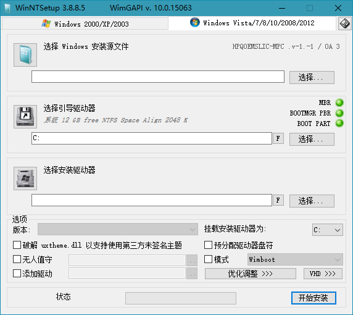353x315 pixels.
Task: Toggle the 模式 checkbox
Action: [x=208, y=259]
